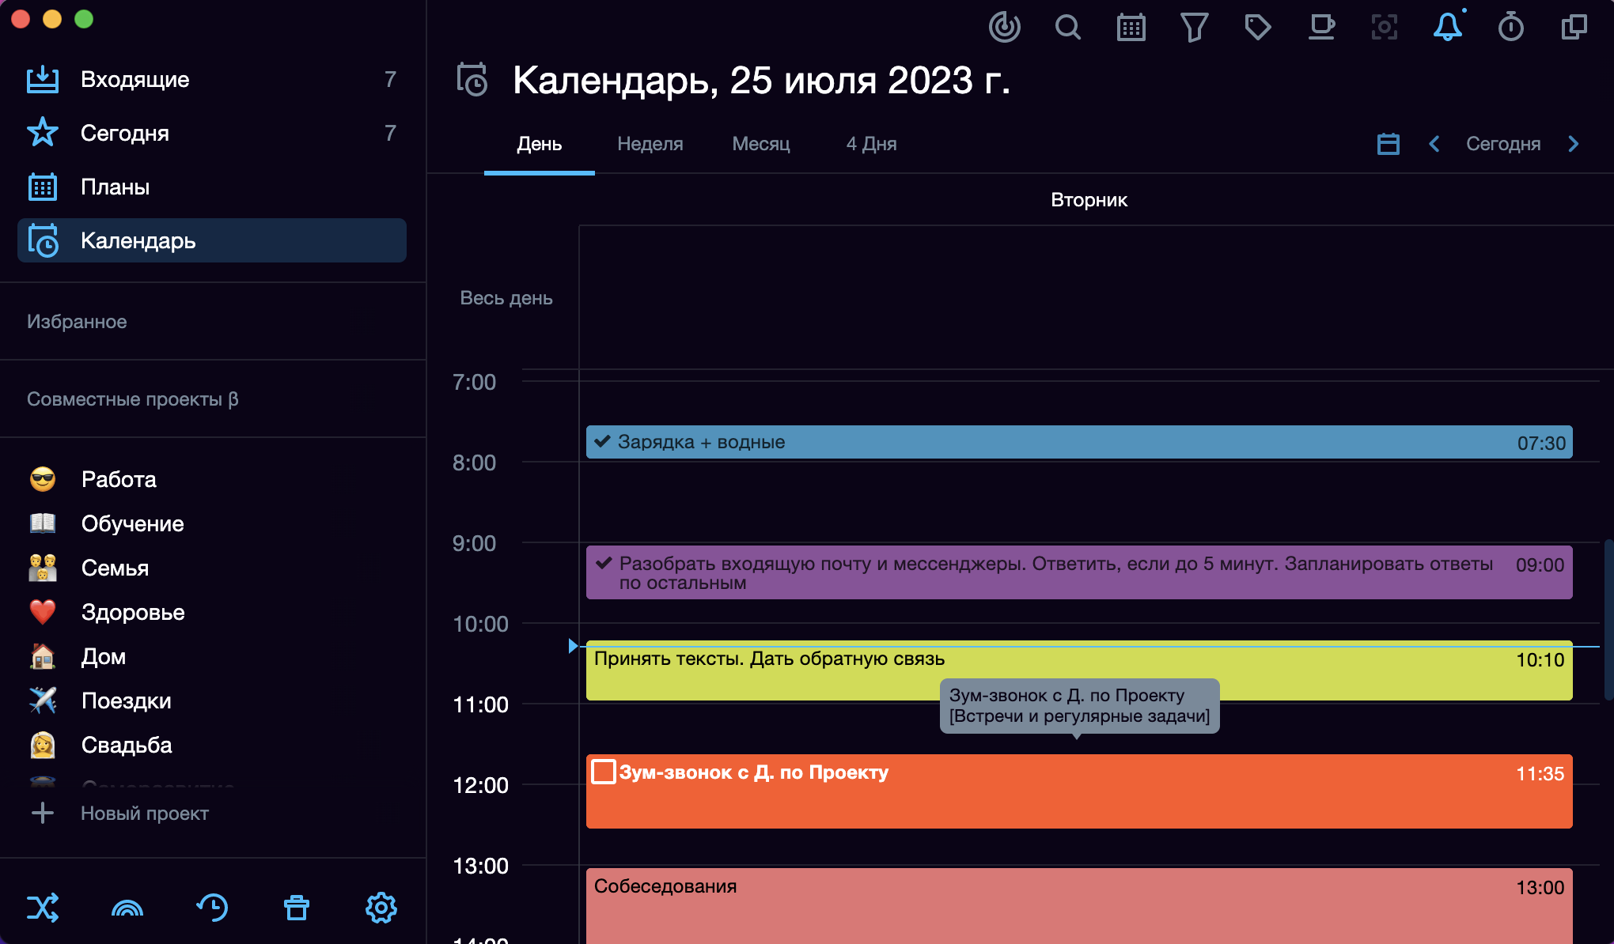Switch to the Месяц tab
This screenshot has width=1614, height=944.
tap(761, 144)
